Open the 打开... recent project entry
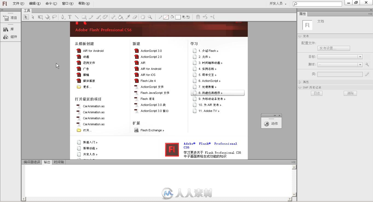This screenshot has width=373, height=202. point(84,130)
